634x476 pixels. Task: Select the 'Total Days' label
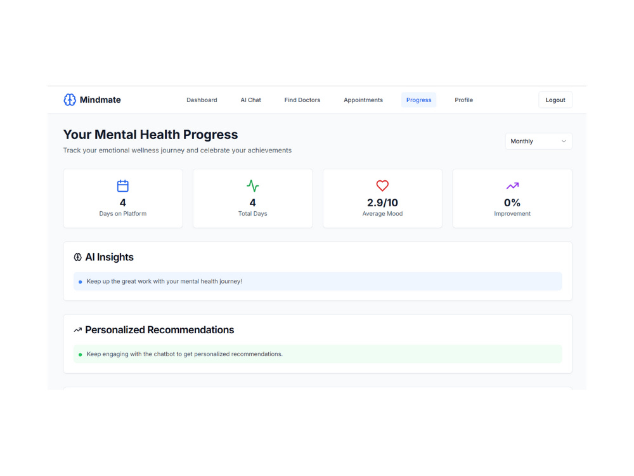pyautogui.click(x=253, y=214)
